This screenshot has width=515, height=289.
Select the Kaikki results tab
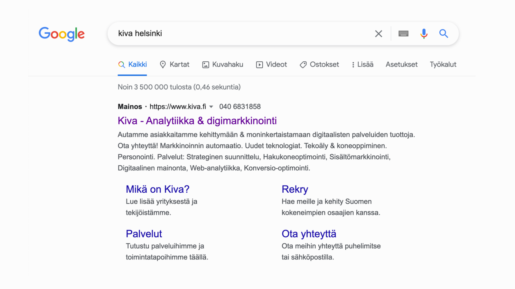(133, 65)
